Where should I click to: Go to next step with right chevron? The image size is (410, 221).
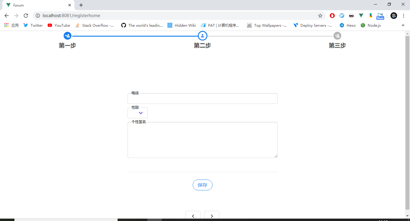click(x=212, y=216)
